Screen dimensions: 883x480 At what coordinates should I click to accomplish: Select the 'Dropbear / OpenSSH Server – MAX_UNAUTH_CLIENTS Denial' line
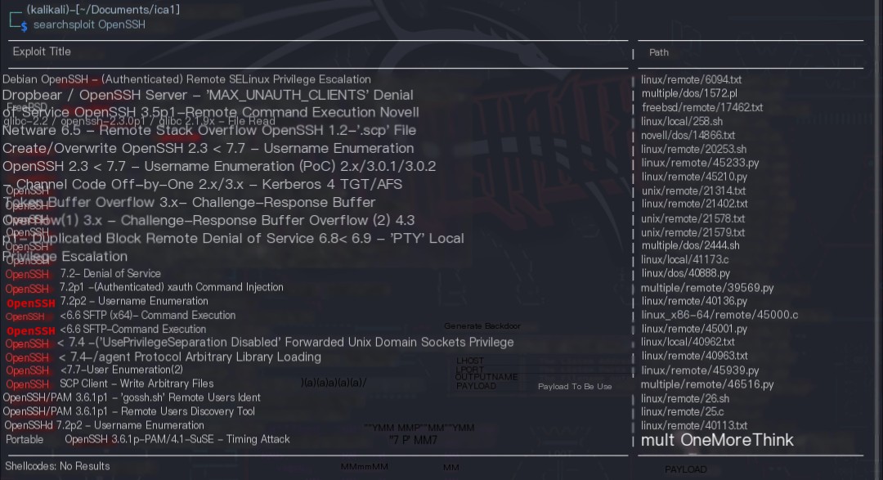(208, 95)
